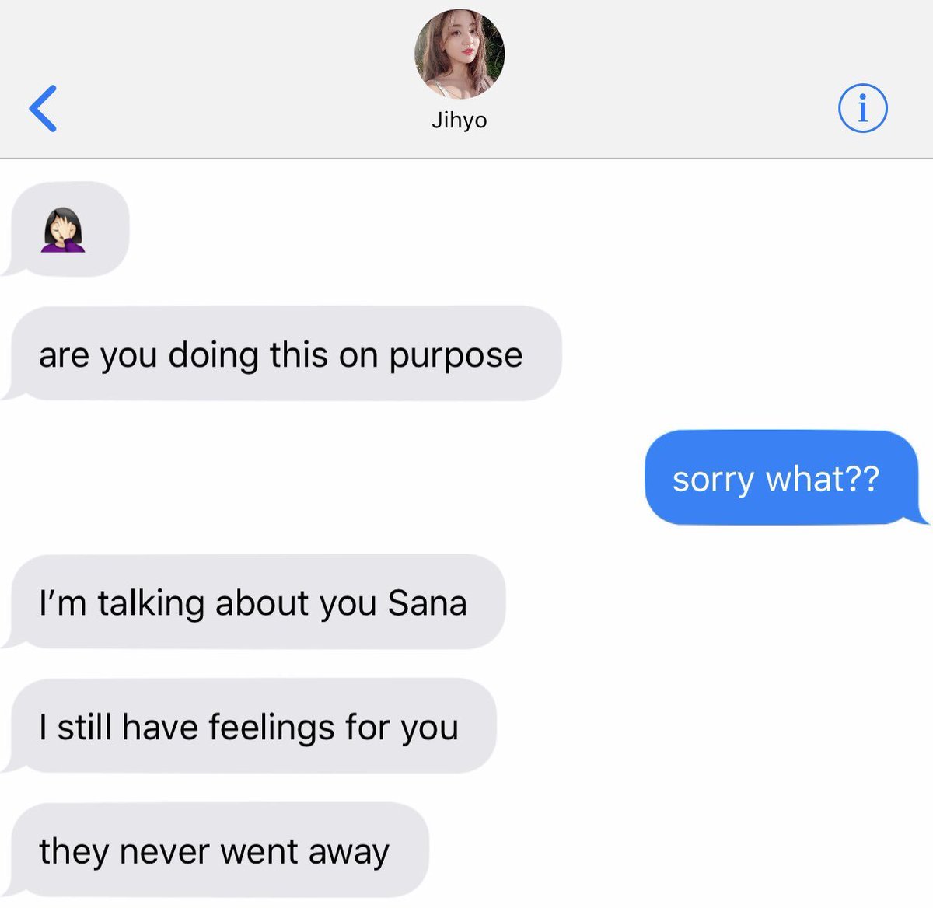Go back using the blue chevron
Screen dimensions: 933x908
point(44,108)
